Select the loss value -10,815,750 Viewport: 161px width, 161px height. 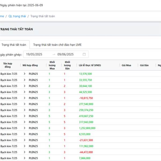[x=86, y=98]
